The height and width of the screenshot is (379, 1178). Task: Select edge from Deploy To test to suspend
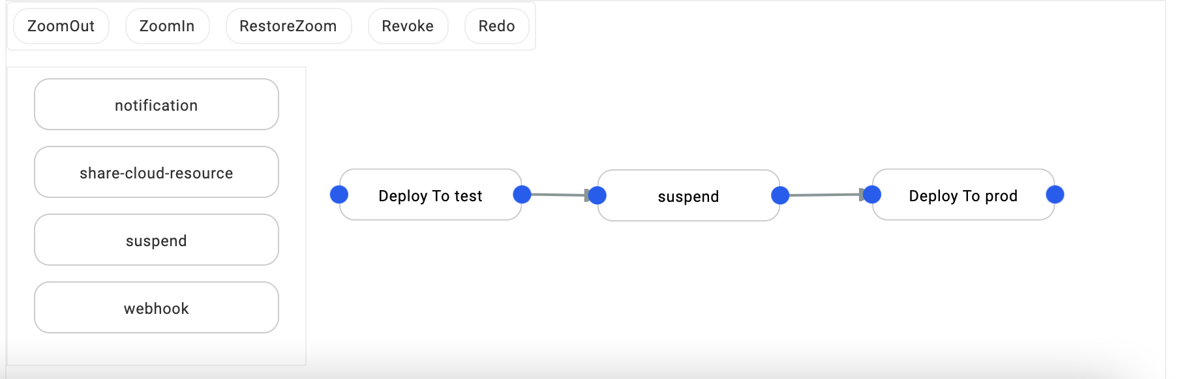[558, 195]
